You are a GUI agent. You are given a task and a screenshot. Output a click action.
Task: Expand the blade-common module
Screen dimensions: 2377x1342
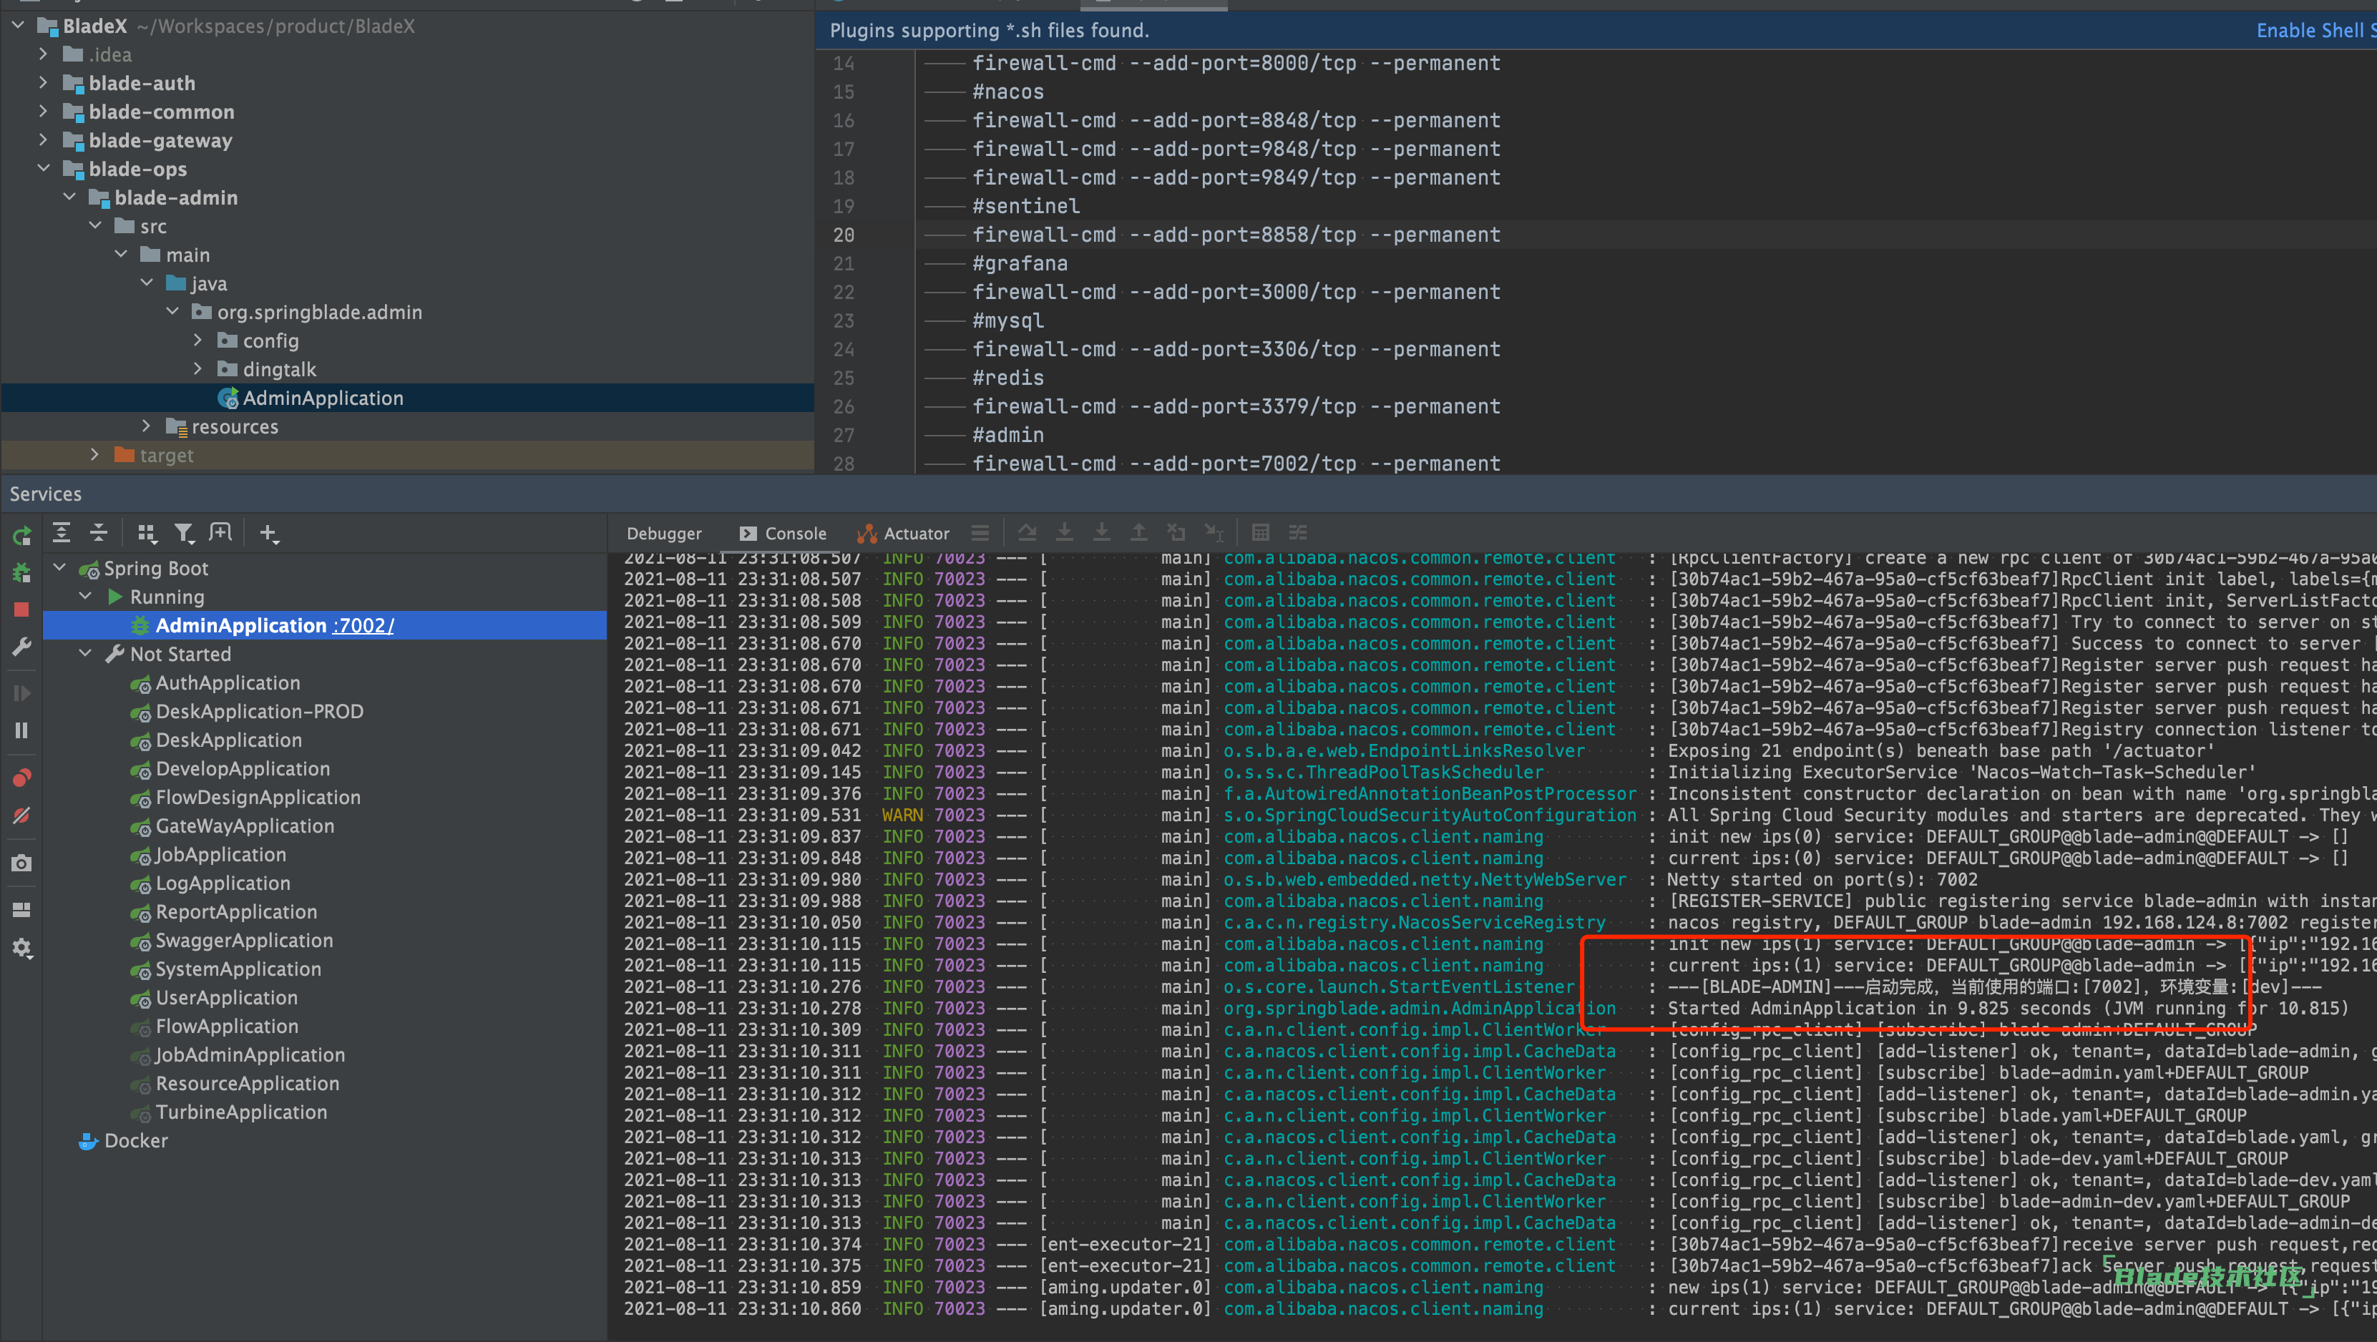point(44,112)
